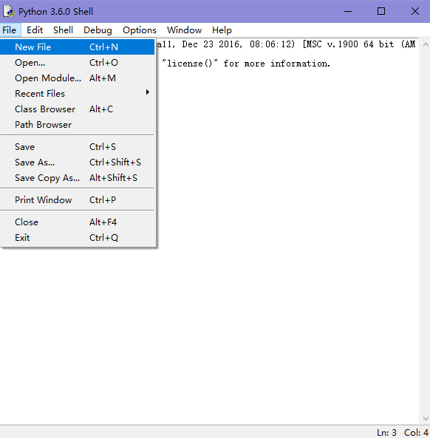Select Save Copy As... option
The image size is (430, 438).
coord(77,178)
